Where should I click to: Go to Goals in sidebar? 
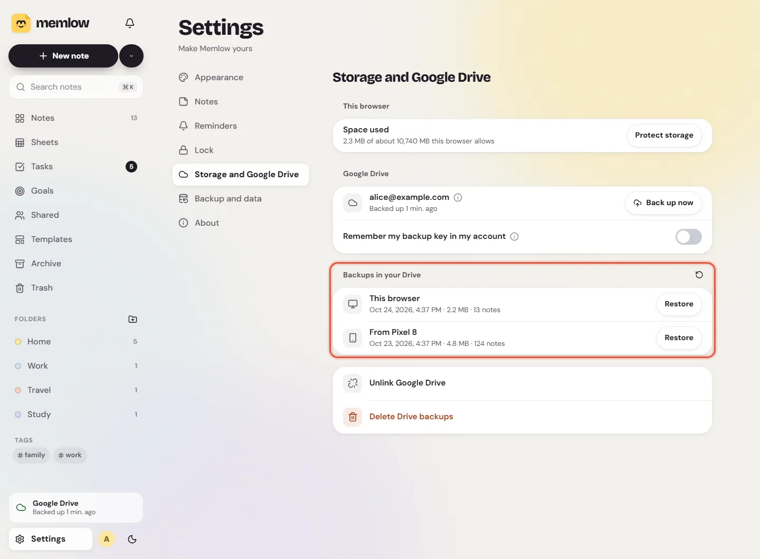[76, 191]
